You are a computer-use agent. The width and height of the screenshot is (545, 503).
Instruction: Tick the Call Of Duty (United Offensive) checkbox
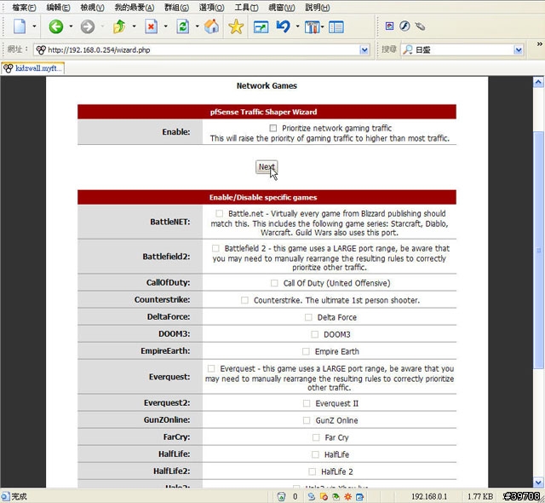pyautogui.click(x=274, y=283)
